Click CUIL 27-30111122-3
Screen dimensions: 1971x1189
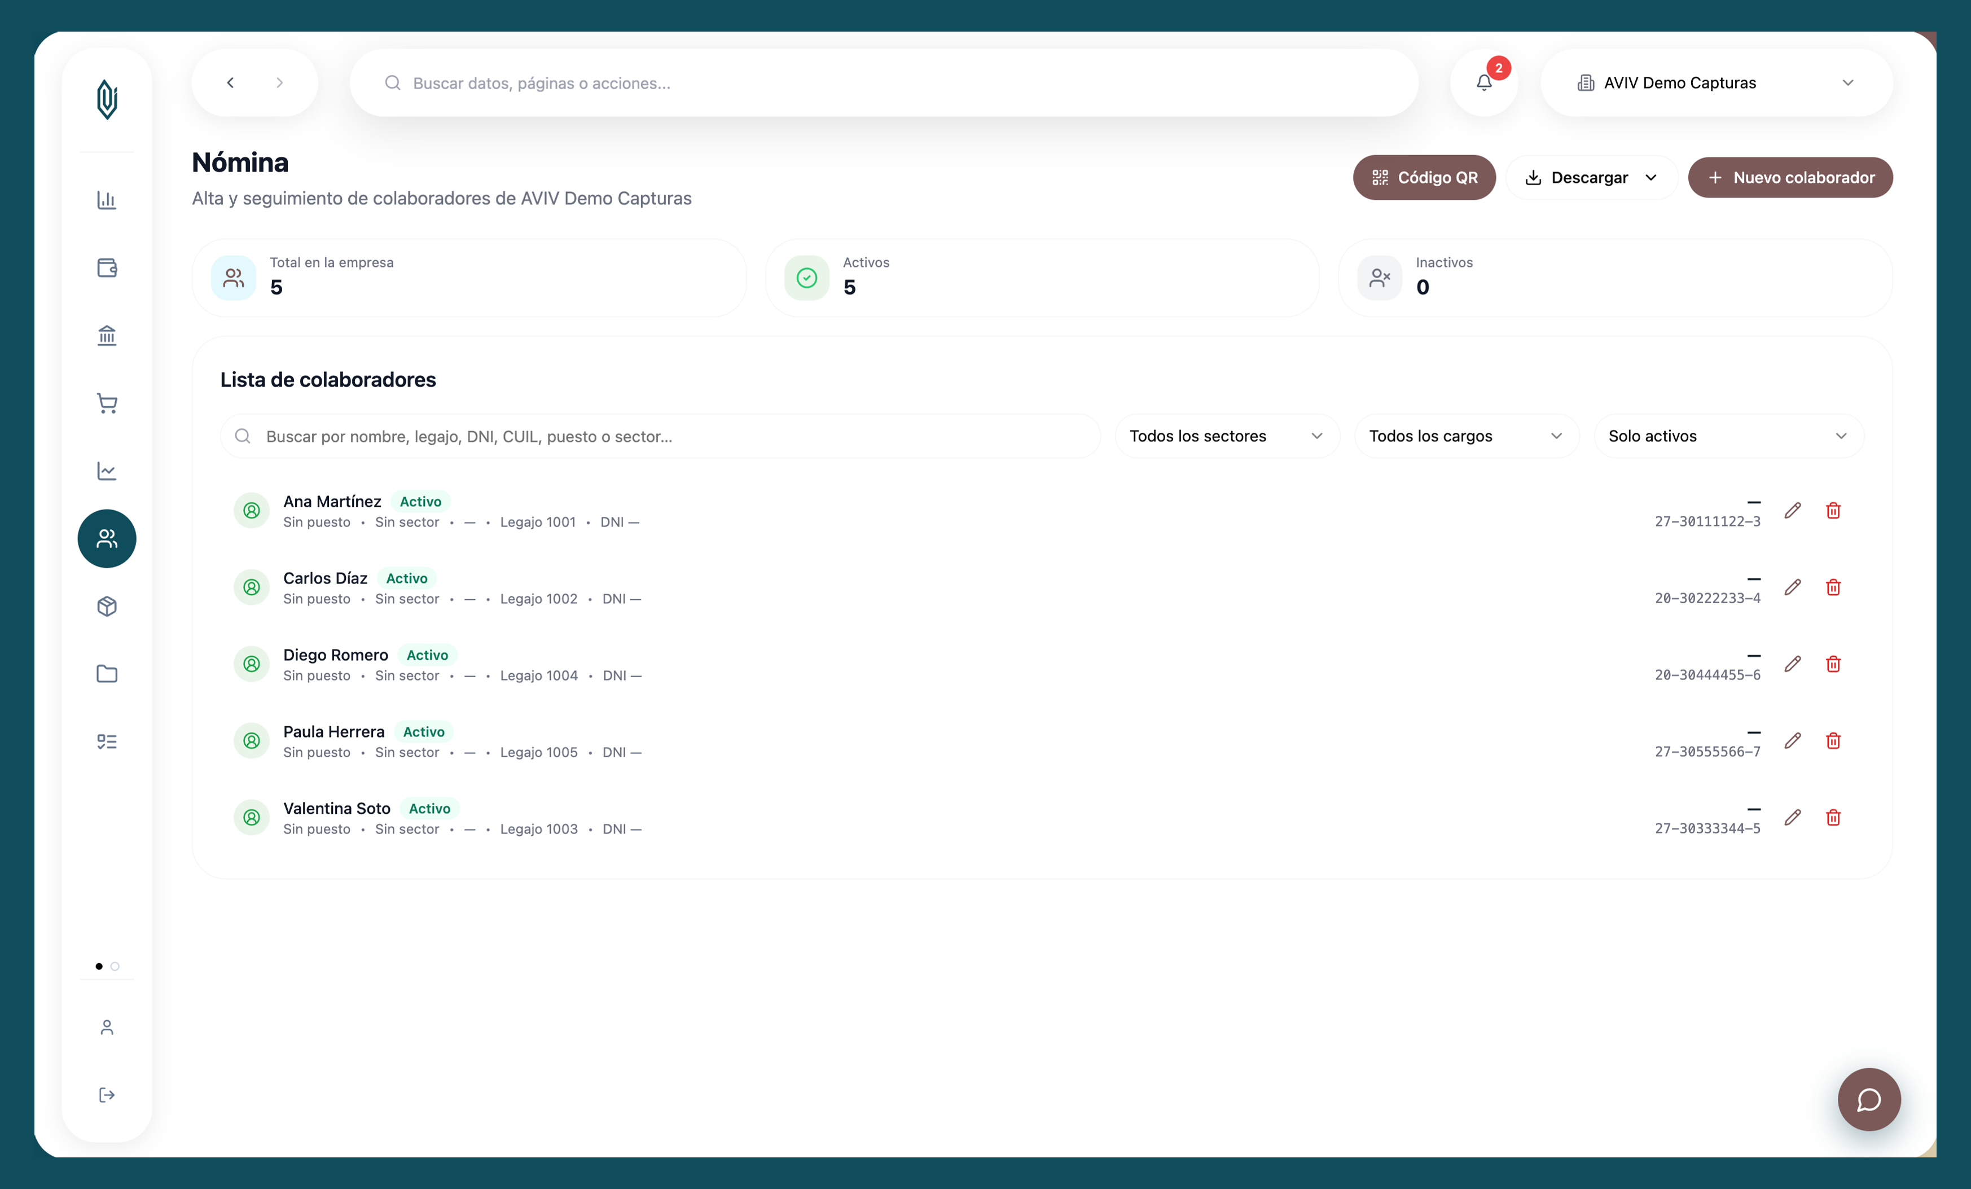1707,521
